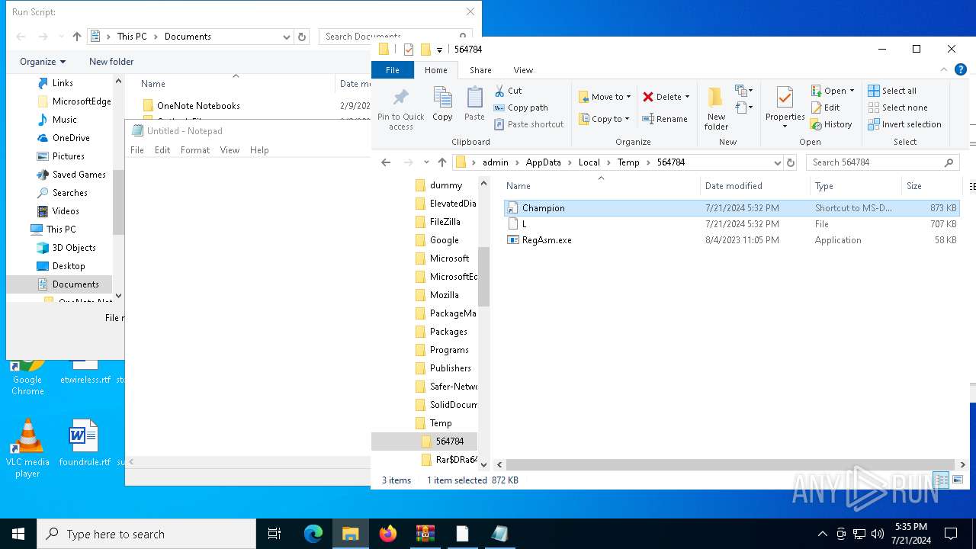Click the Edit ribbon button
Viewport: 976px width, 549px height.
(x=826, y=108)
